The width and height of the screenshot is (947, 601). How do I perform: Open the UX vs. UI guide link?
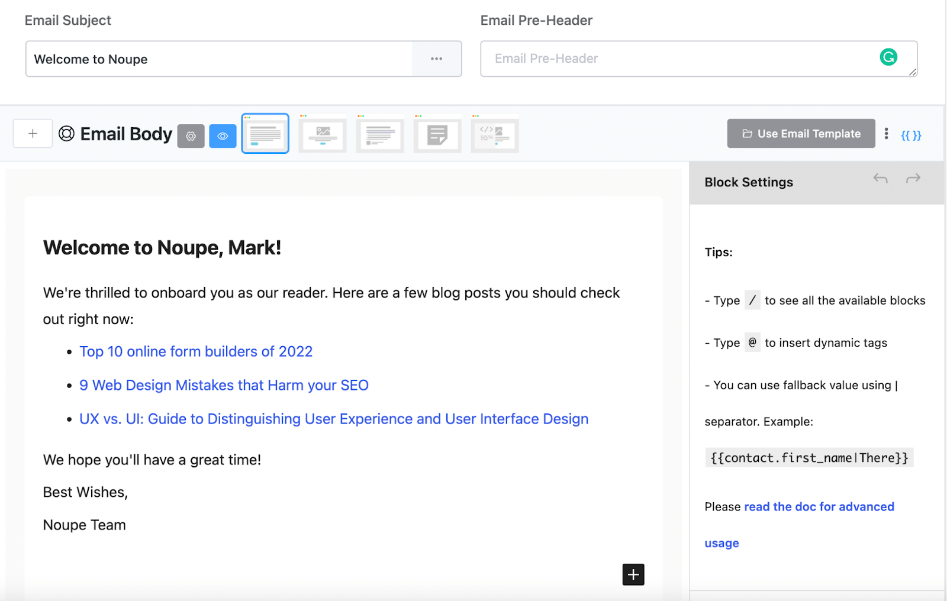coord(334,419)
